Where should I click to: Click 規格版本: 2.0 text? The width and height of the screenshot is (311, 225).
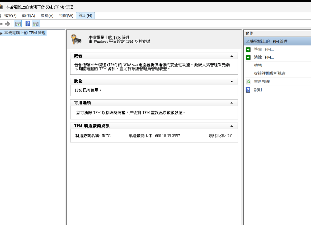(220, 136)
